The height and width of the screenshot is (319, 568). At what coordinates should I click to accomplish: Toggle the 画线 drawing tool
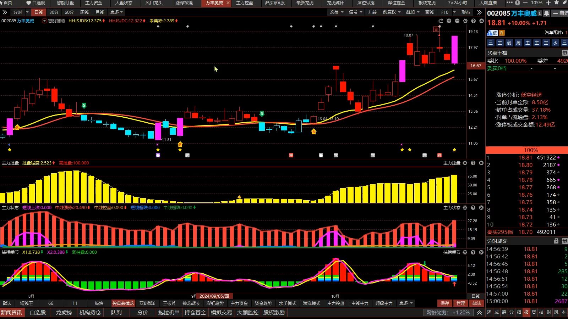(430, 12)
